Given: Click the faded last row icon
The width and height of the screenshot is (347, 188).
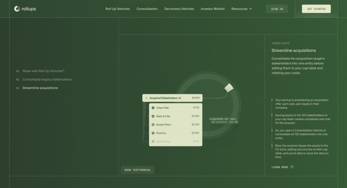Looking at the screenshot, I should (153, 141).
